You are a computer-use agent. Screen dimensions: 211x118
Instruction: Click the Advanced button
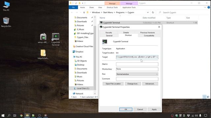pyautogui.click(x=150, y=84)
